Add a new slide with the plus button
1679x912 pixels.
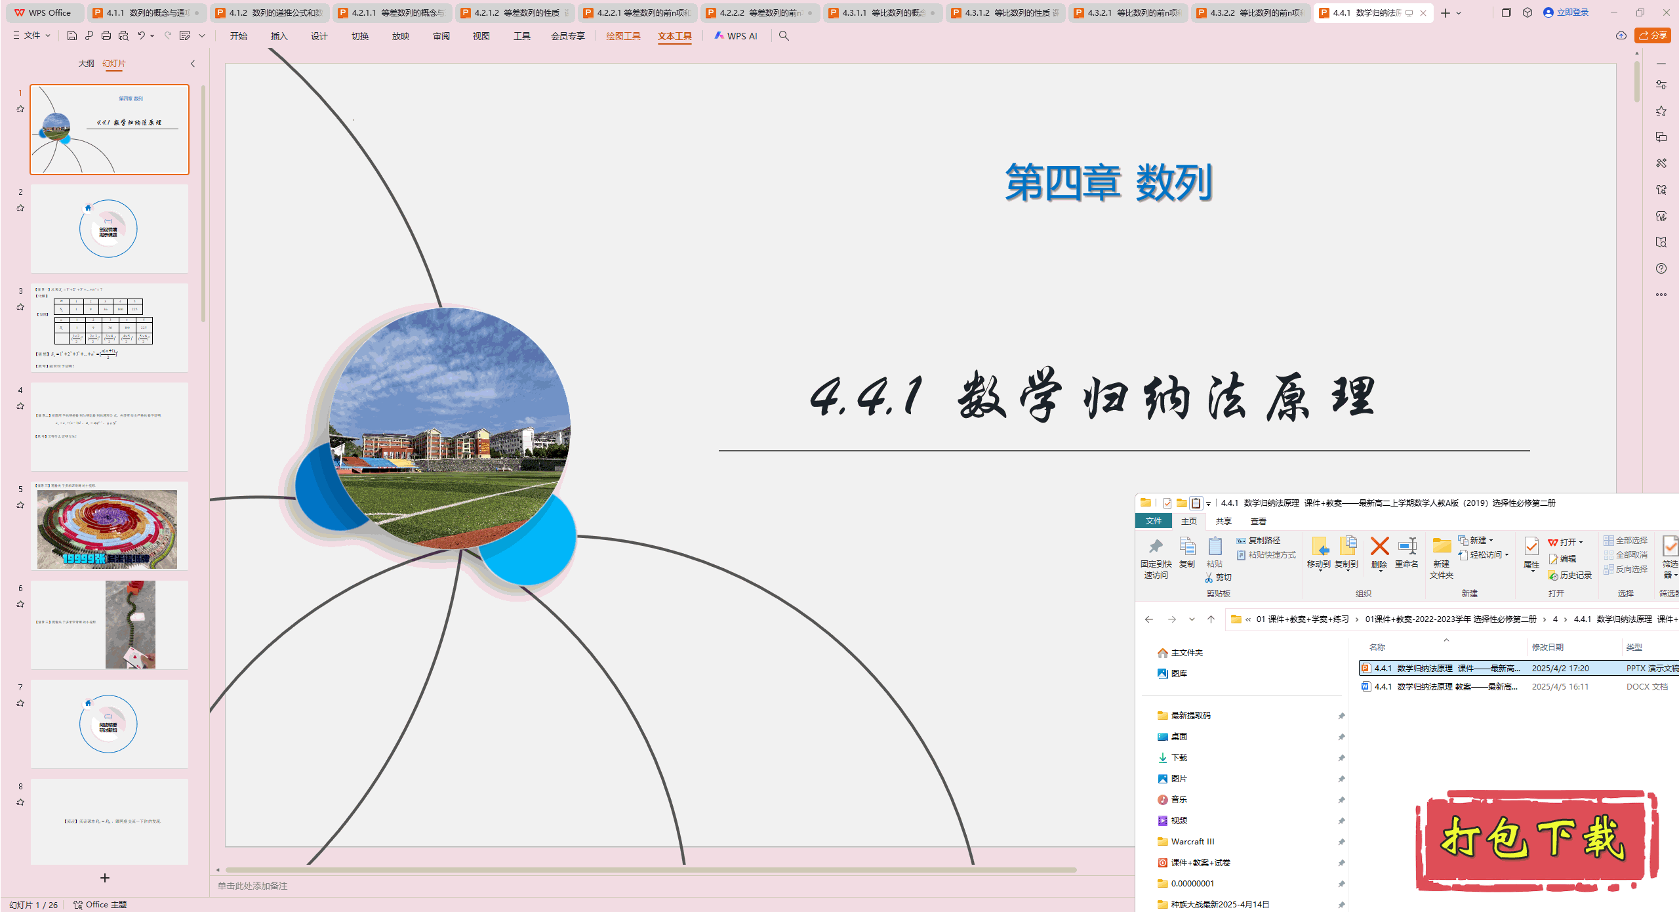coord(105,878)
